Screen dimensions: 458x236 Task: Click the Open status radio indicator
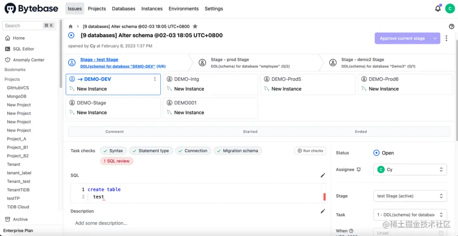[377, 153]
